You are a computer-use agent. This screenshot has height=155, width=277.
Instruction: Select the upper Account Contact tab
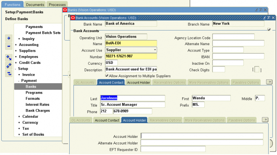(111, 83)
